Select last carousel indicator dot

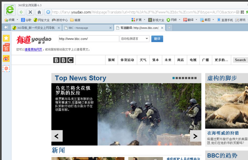pos(196,78)
